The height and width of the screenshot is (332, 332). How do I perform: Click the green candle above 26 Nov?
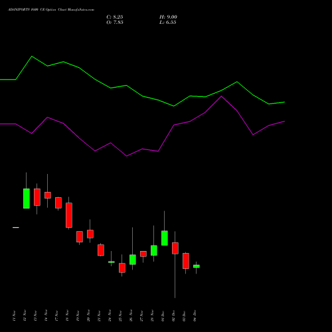click(133, 260)
